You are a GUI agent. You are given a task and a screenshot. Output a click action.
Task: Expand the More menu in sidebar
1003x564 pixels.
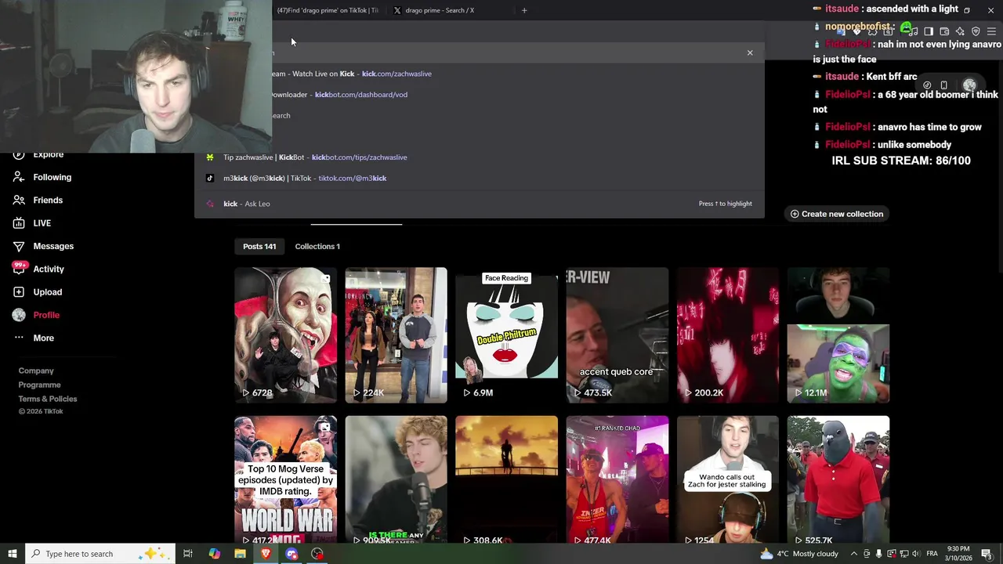coord(33,338)
